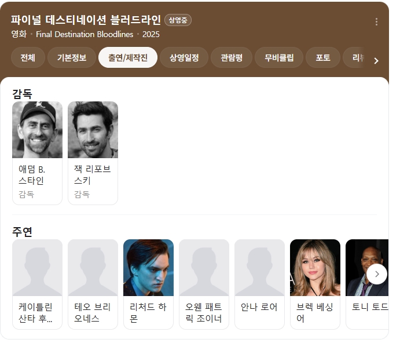The image size is (400, 343).
Task: Click the 안나 로어 name link
Action: [259, 307]
